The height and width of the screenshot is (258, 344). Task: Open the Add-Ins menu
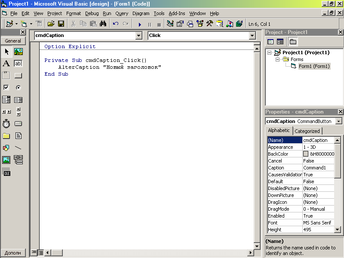coord(177,13)
